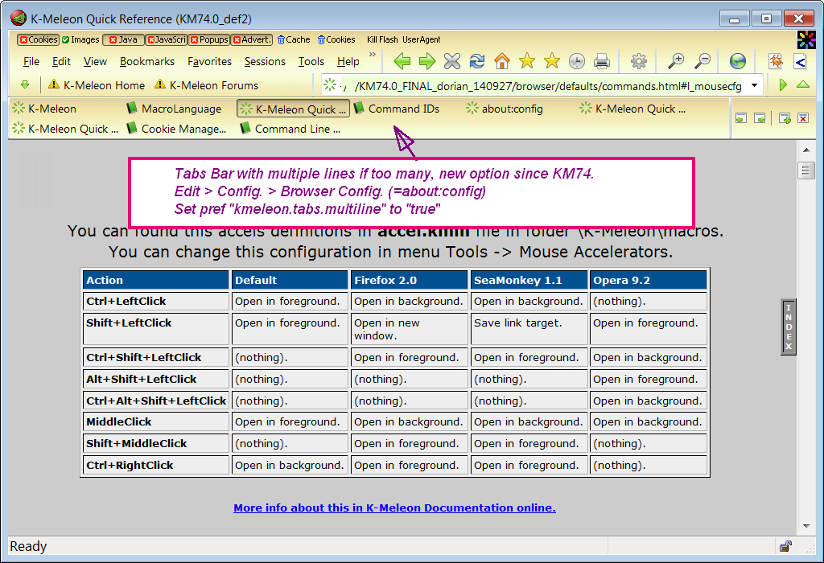Toggle the Cookies privacy button

click(x=39, y=39)
